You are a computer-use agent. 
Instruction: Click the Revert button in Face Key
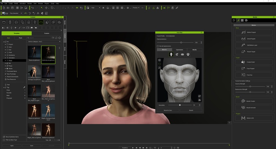click(x=191, y=110)
